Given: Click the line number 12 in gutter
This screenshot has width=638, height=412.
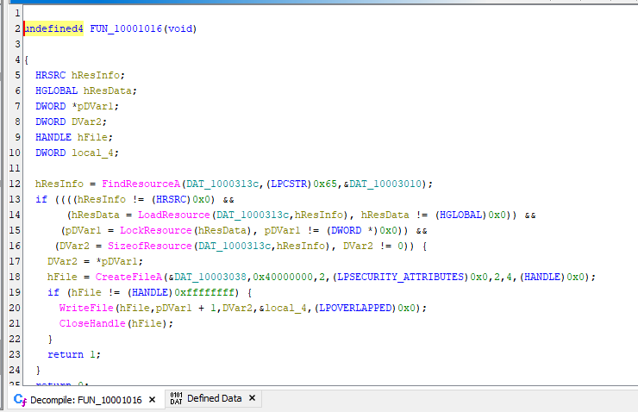Looking at the screenshot, I should pyautogui.click(x=14, y=184).
